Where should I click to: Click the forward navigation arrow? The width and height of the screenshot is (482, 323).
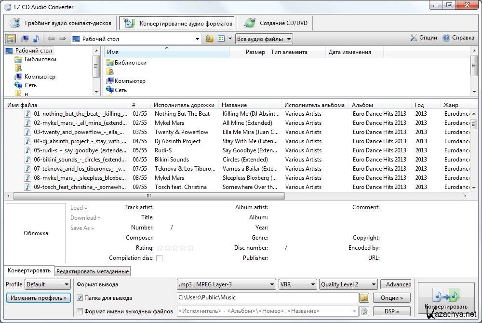[x=62, y=39]
